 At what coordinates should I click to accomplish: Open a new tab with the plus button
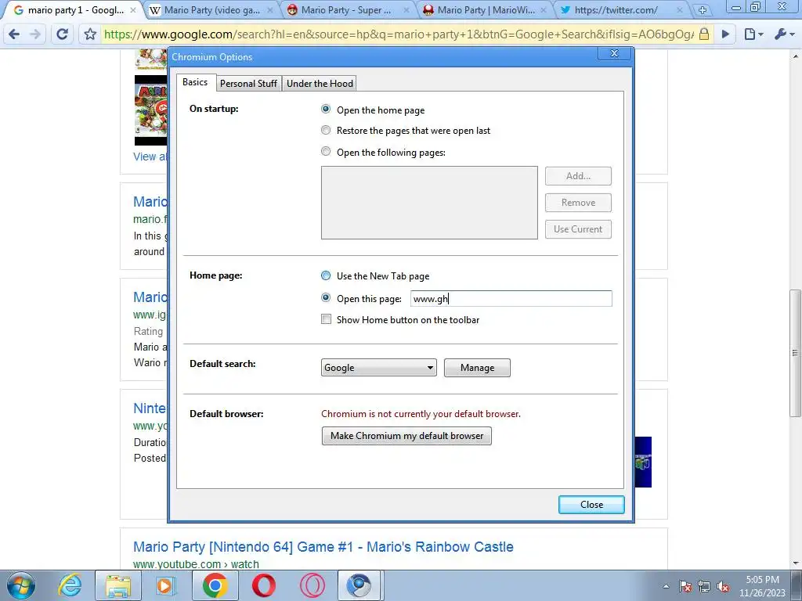click(703, 10)
